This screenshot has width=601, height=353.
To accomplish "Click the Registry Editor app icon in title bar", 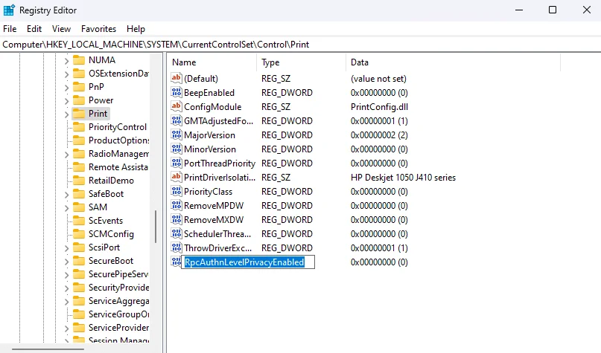I will pos(9,10).
